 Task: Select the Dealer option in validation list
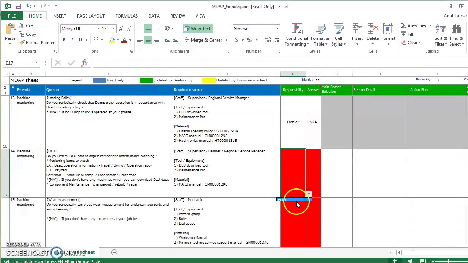tap(294, 199)
